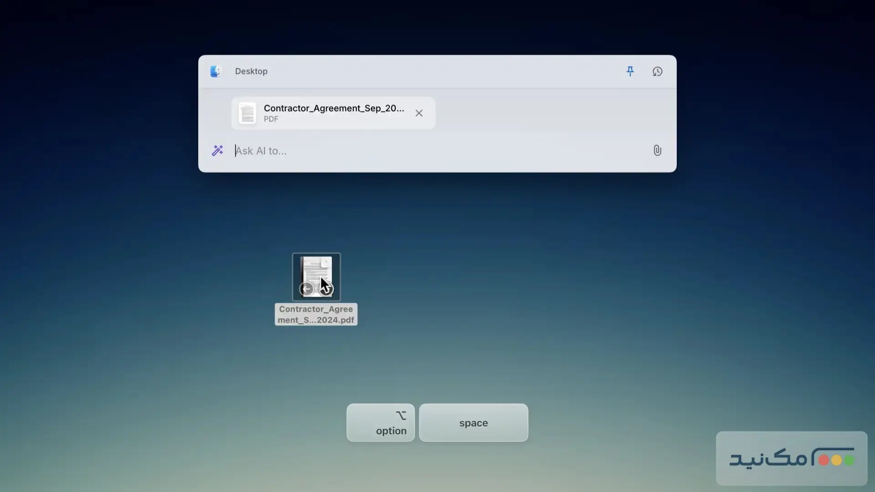Open the chat history clock icon
Viewport: 875px width, 492px height.
click(657, 72)
